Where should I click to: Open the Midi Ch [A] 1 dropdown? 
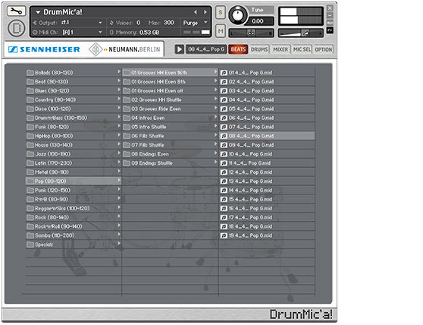pyautogui.click(x=100, y=32)
